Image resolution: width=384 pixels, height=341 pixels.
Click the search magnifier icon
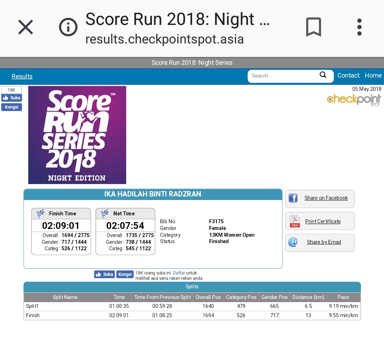coord(323,75)
